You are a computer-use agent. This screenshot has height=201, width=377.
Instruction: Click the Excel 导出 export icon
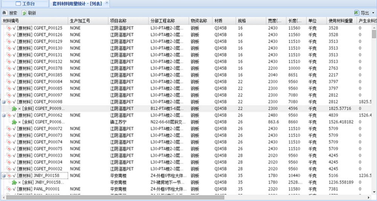coord(356,13)
